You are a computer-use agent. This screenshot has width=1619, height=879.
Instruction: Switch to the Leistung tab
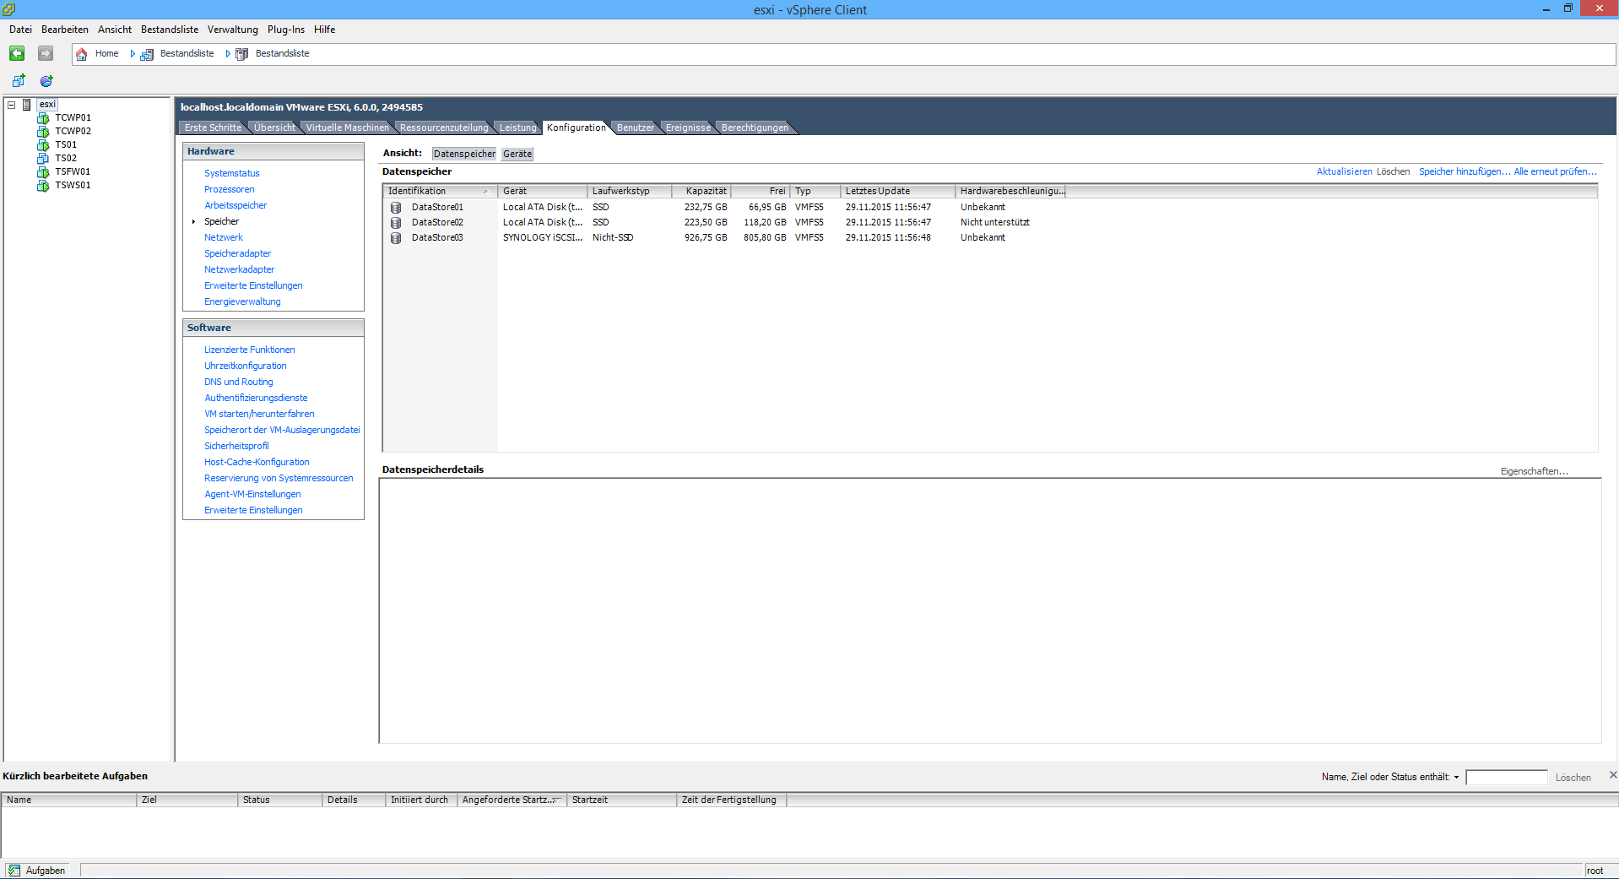pyautogui.click(x=517, y=128)
